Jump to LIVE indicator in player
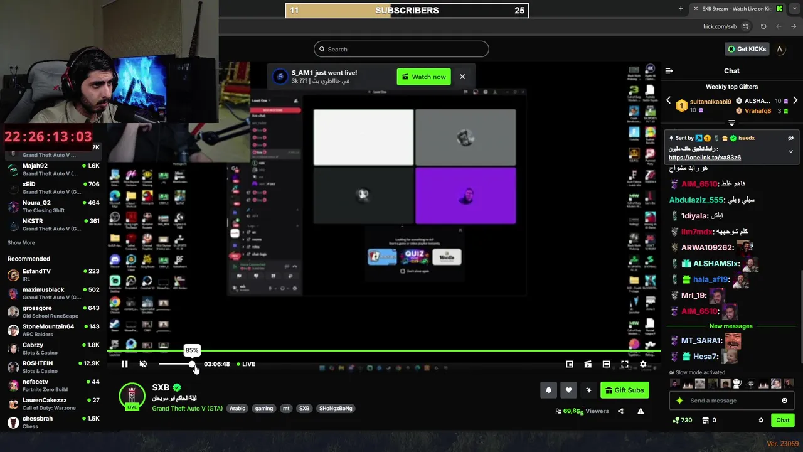This screenshot has height=452, width=803. pos(246,364)
